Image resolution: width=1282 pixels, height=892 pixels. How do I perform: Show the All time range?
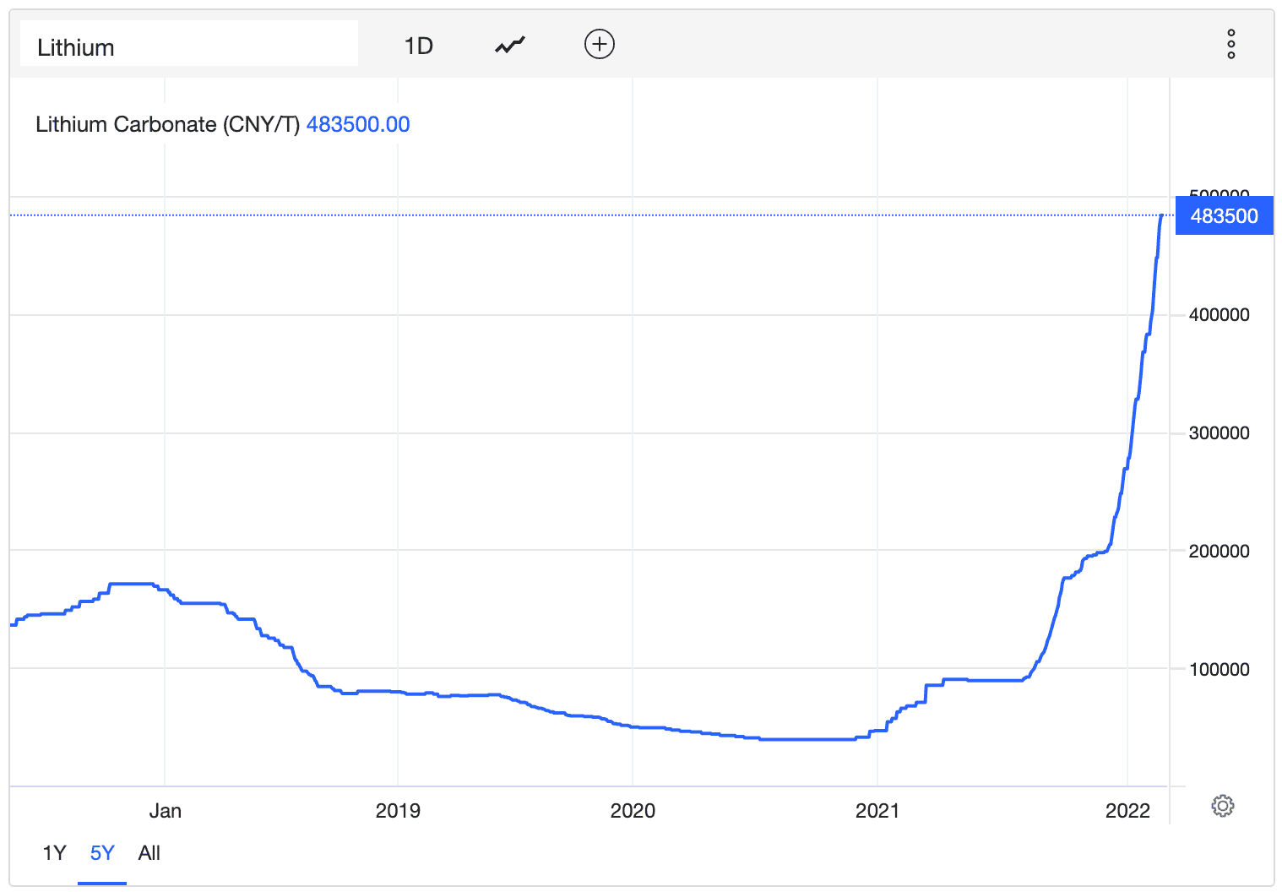[149, 853]
